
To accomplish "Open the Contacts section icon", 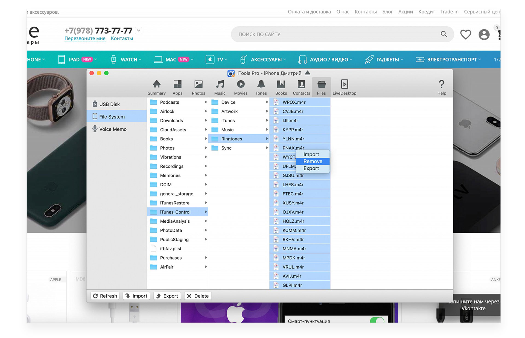I will tap(301, 87).
